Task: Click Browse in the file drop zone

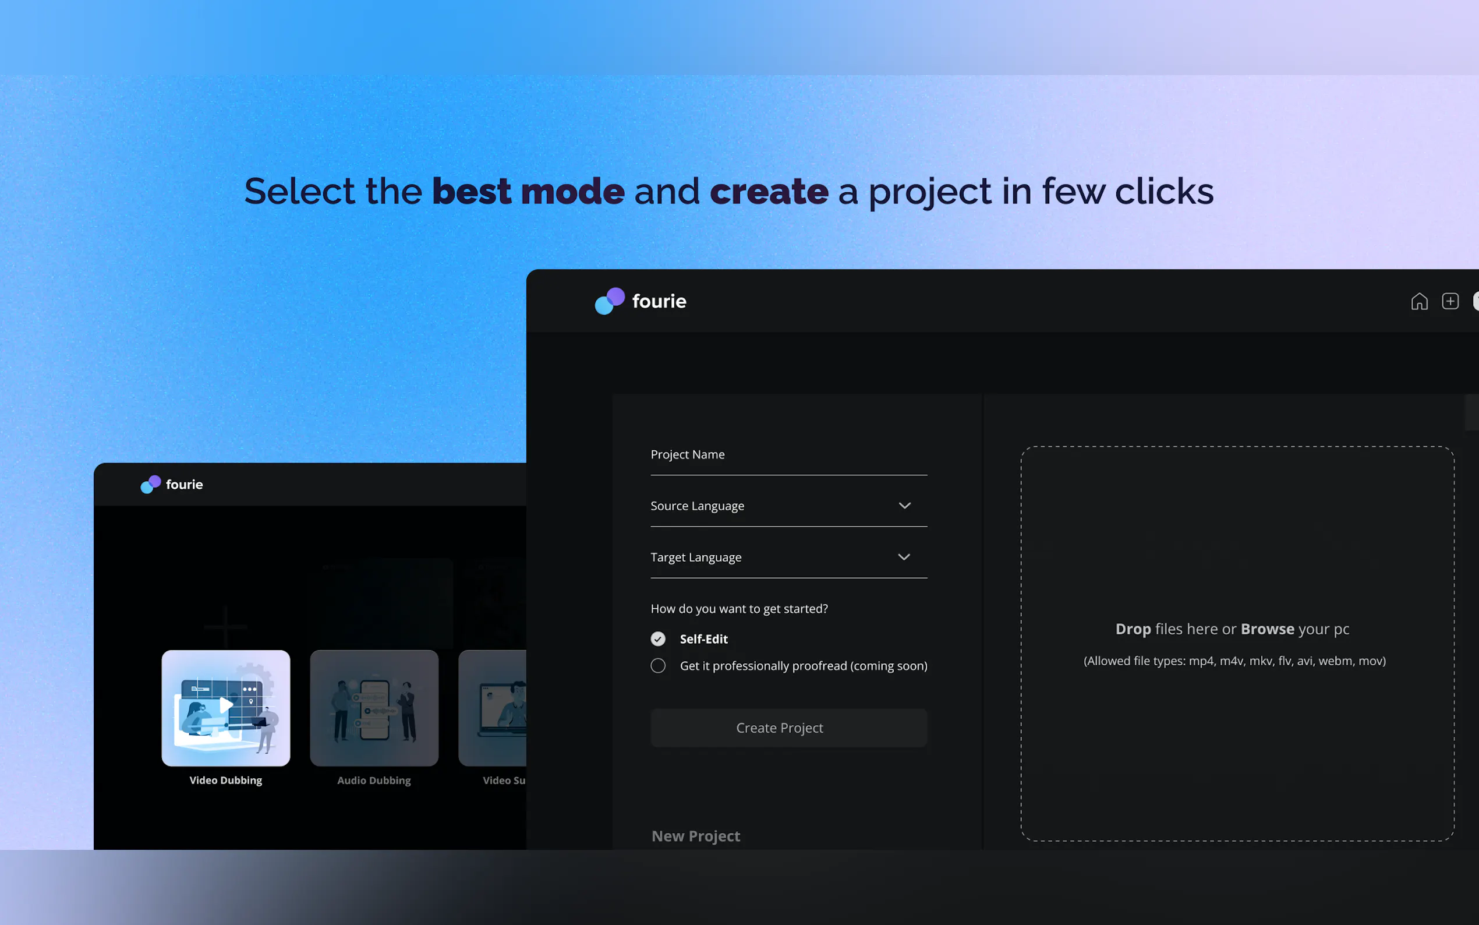Action: [1267, 629]
